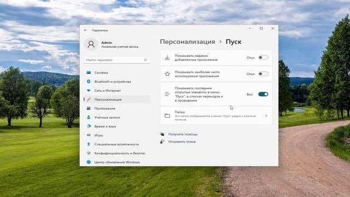Go to Центр обновления Windows
The height and width of the screenshot is (197, 350).
point(117,162)
